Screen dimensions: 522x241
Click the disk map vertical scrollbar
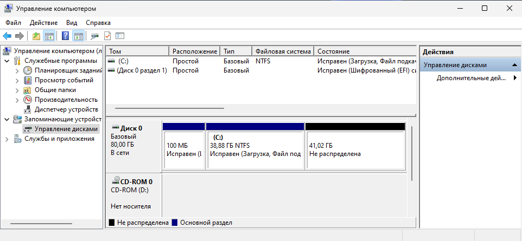pos(412,154)
